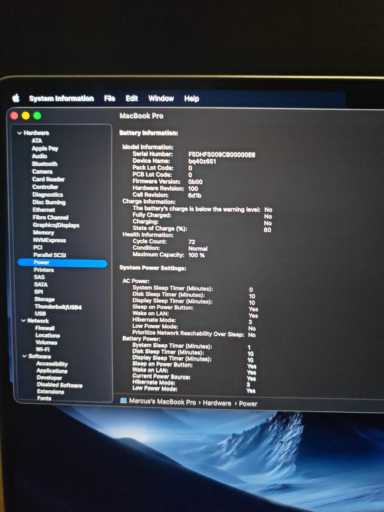Select Camera in the sidebar
384x512 pixels.
pos(42,172)
